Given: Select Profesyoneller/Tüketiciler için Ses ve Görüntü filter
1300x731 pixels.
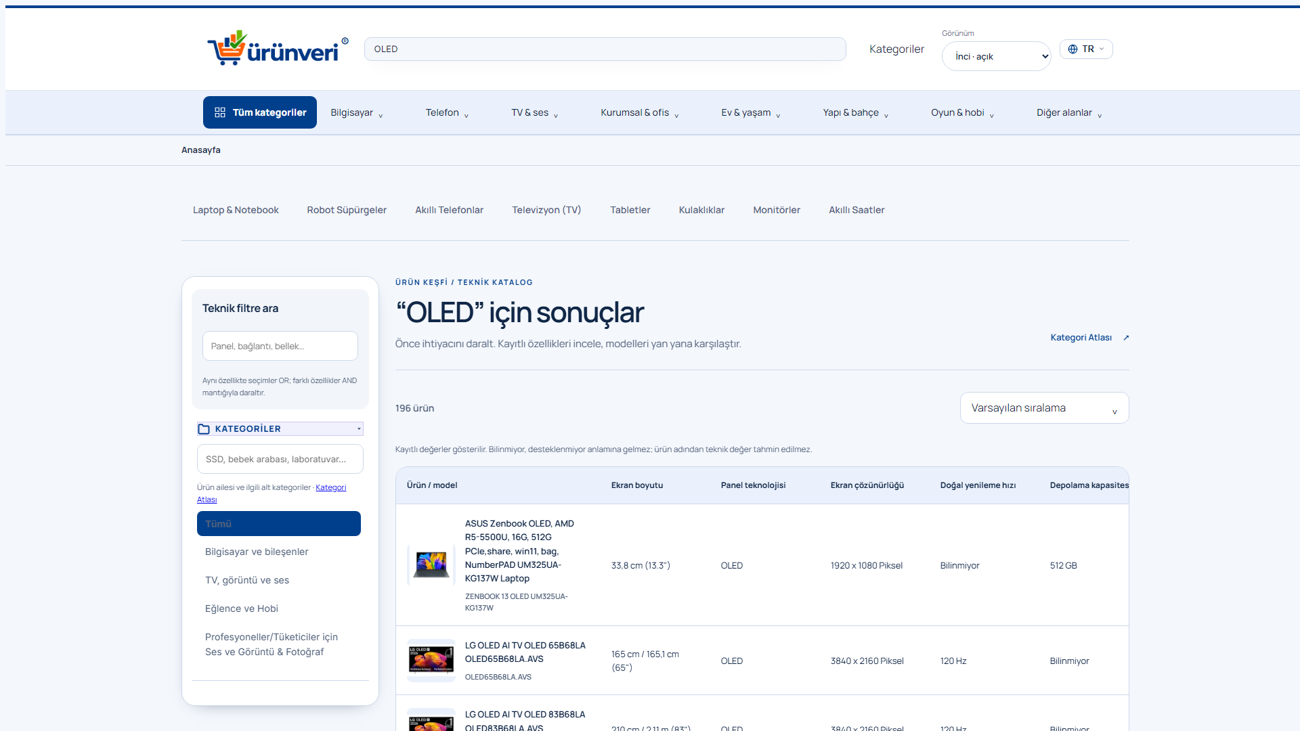Looking at the screenshot, I should [x=279, y=644].
